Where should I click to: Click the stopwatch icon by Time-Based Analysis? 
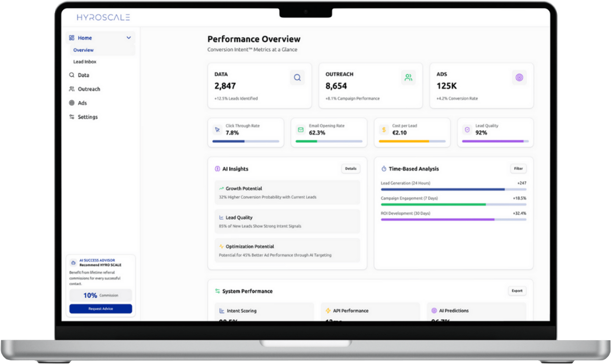click(384, 169)
